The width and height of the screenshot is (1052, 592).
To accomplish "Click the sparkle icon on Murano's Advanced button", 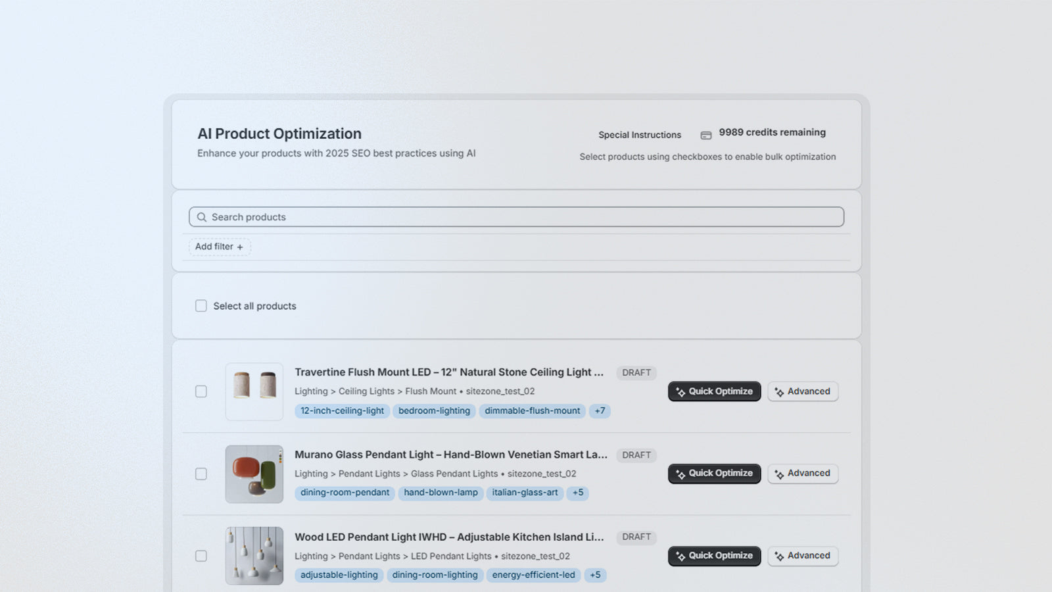I will (x=780, y=474).
